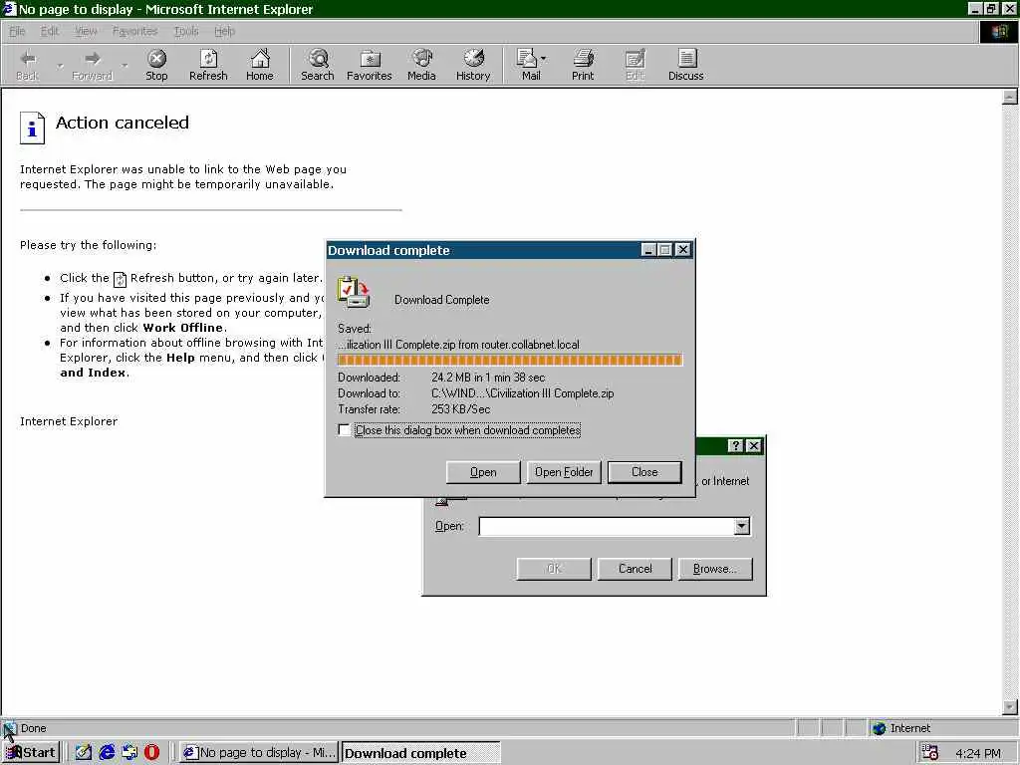Open the Tools menu
Screen dimensions: 1020x765
(186, 31)
